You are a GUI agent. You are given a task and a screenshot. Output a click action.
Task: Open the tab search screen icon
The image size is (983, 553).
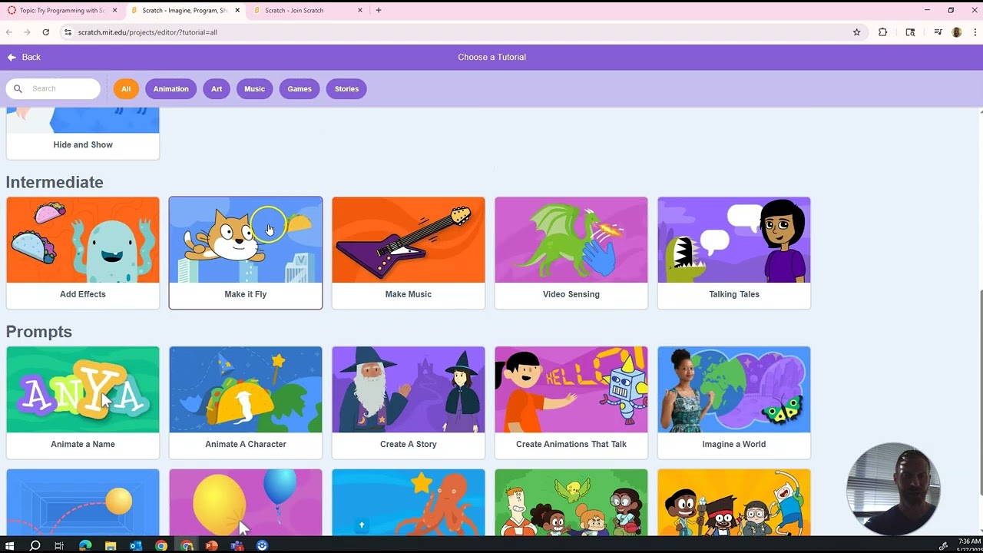pyautogui.click(x=910, y=32)
